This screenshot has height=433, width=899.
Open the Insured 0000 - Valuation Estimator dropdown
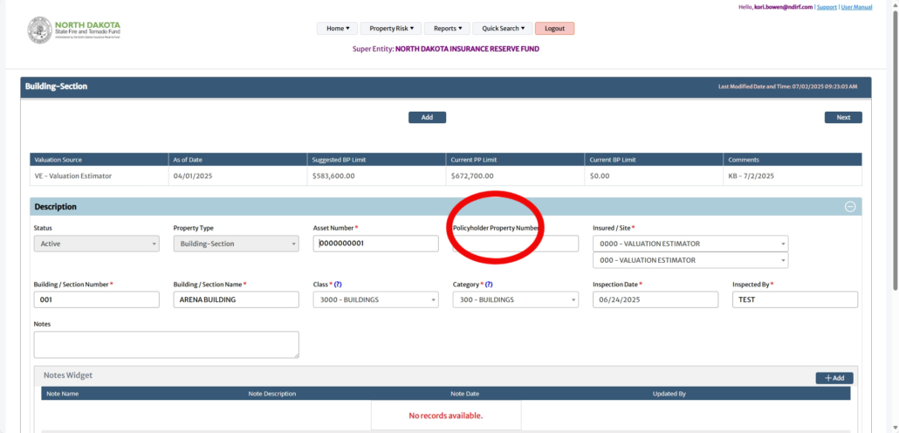(x=690, y=244)
